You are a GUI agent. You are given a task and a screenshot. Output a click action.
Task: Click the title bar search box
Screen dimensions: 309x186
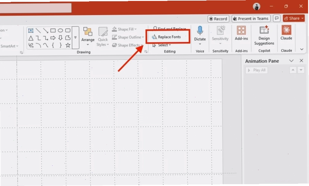(36, 8)
